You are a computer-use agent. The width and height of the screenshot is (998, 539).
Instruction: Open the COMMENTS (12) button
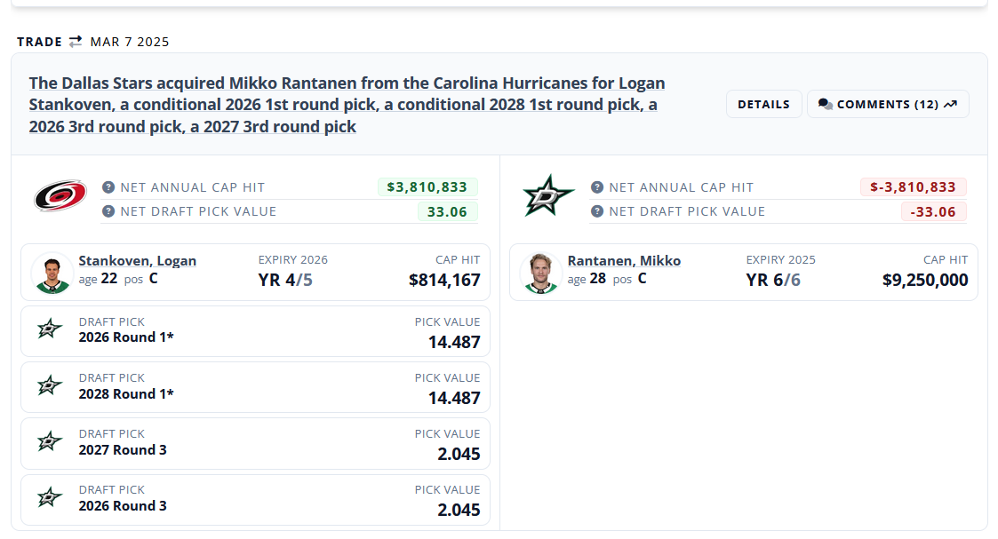[887, 104]
